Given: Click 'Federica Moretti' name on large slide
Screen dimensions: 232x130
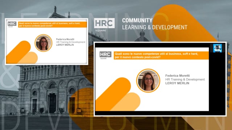Looking at the screenshot, I should pos(177,75).
